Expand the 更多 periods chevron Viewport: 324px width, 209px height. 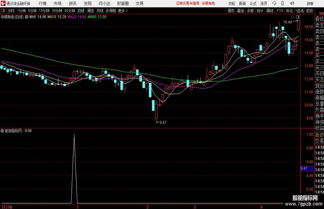click(127, 11)
